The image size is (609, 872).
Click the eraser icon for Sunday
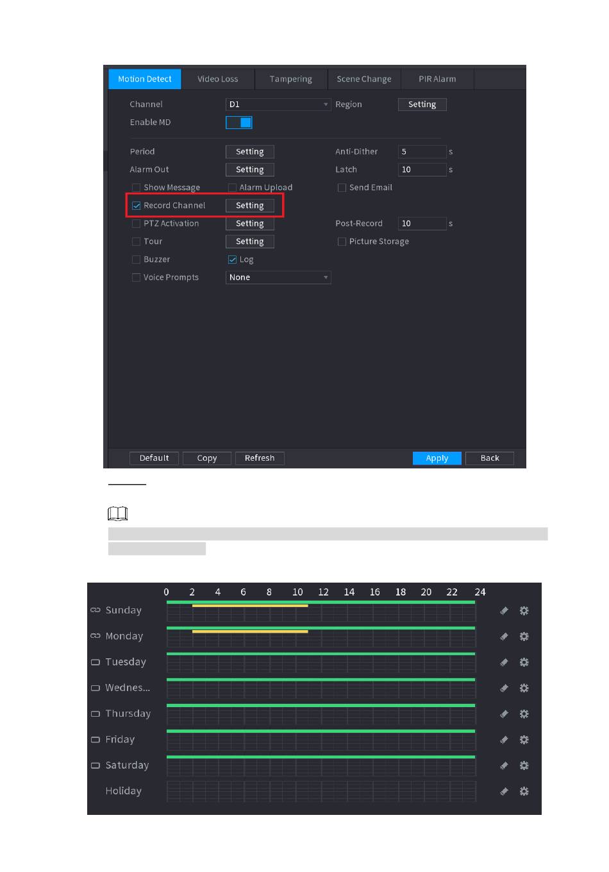coord(504,611)
